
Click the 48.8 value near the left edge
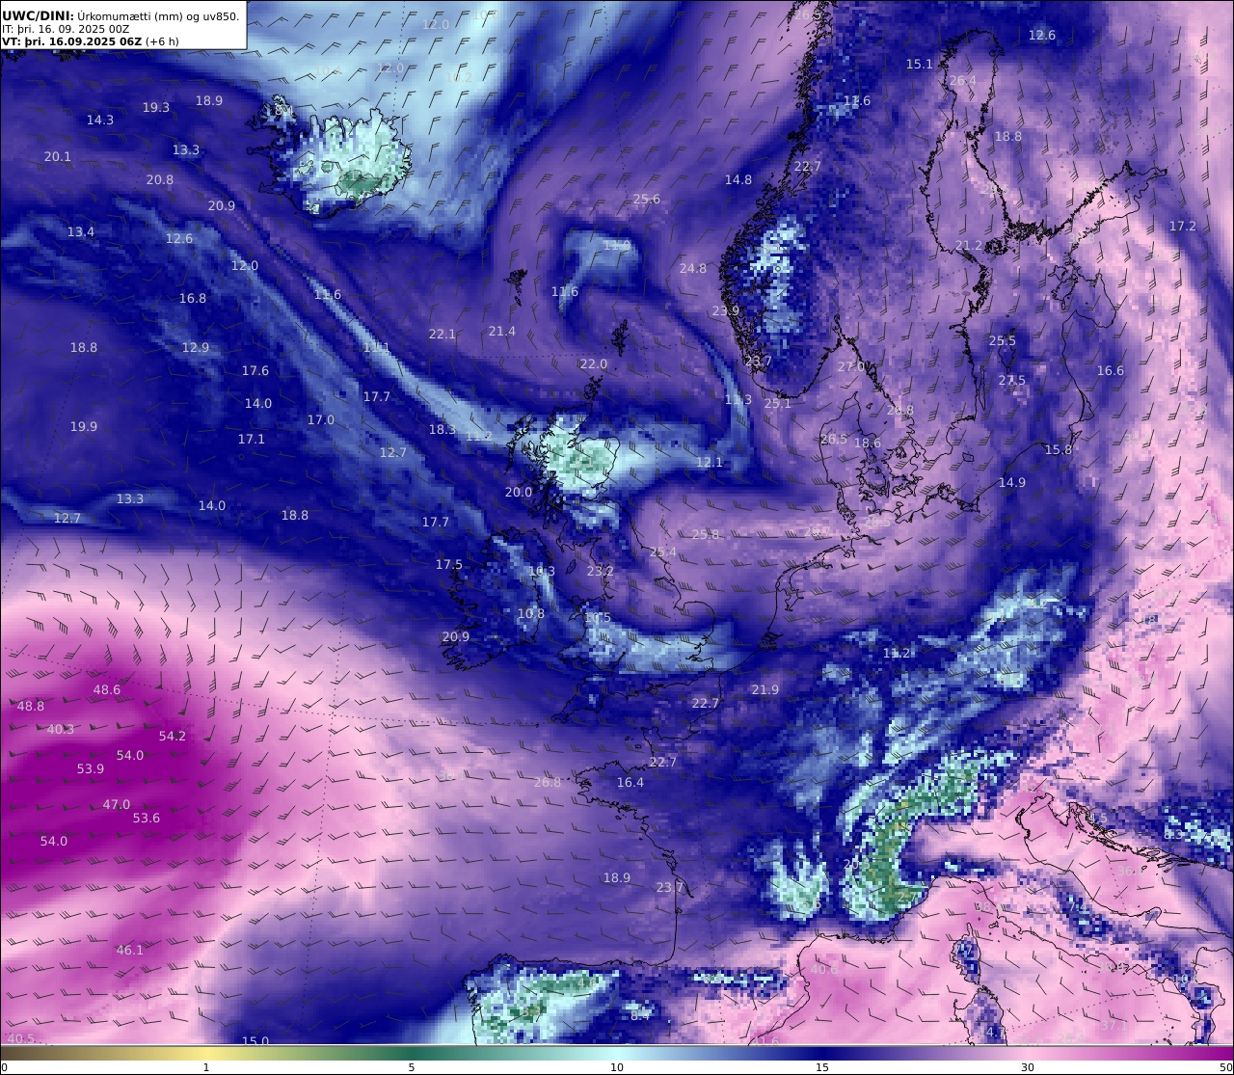[x=31, y=706]
